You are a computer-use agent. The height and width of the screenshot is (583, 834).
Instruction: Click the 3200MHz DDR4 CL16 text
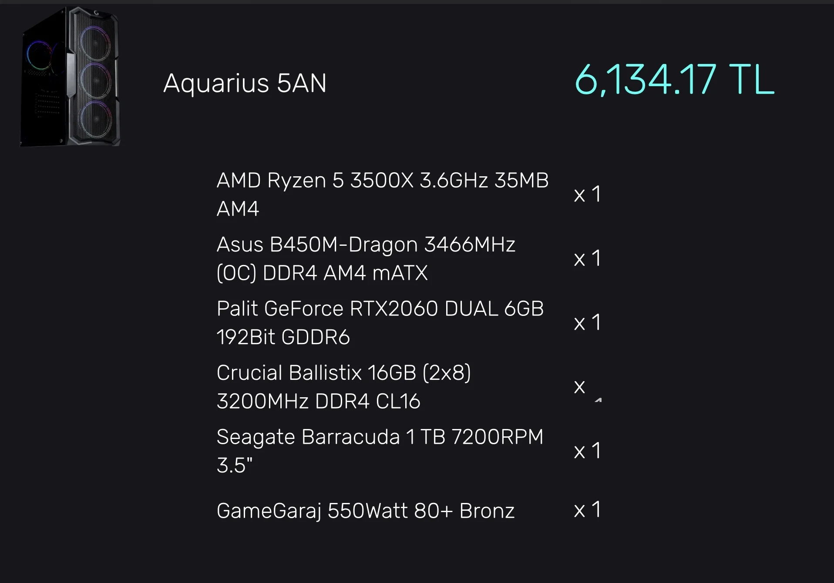318,401
